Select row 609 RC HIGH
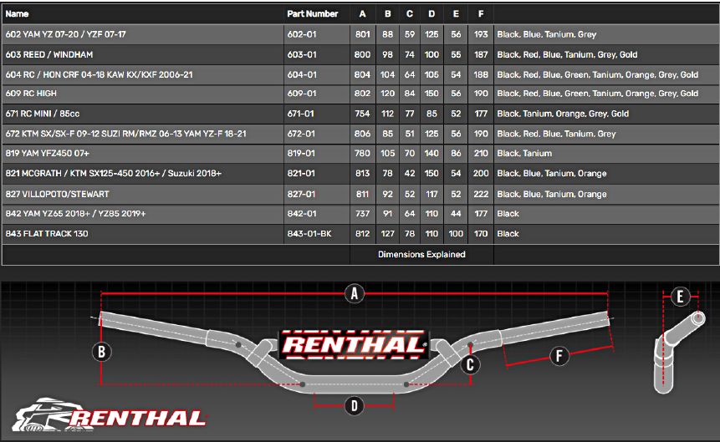The width and height of the screenshot is (720, 442). (360, 94)
